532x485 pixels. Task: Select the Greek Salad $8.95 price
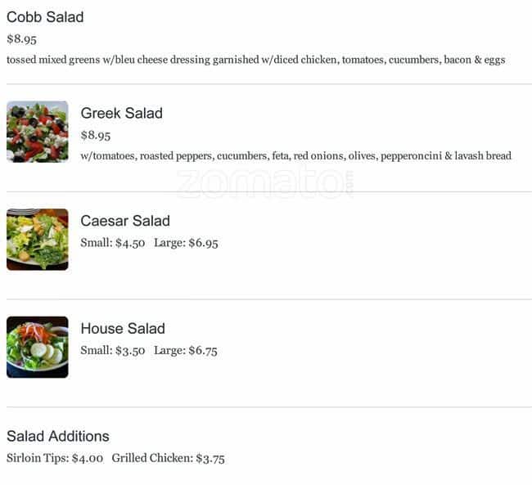point(96,135)
